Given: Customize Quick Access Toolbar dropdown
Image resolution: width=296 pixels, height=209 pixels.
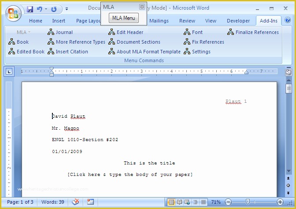Looking at the screenshot, I should [67, 9].
